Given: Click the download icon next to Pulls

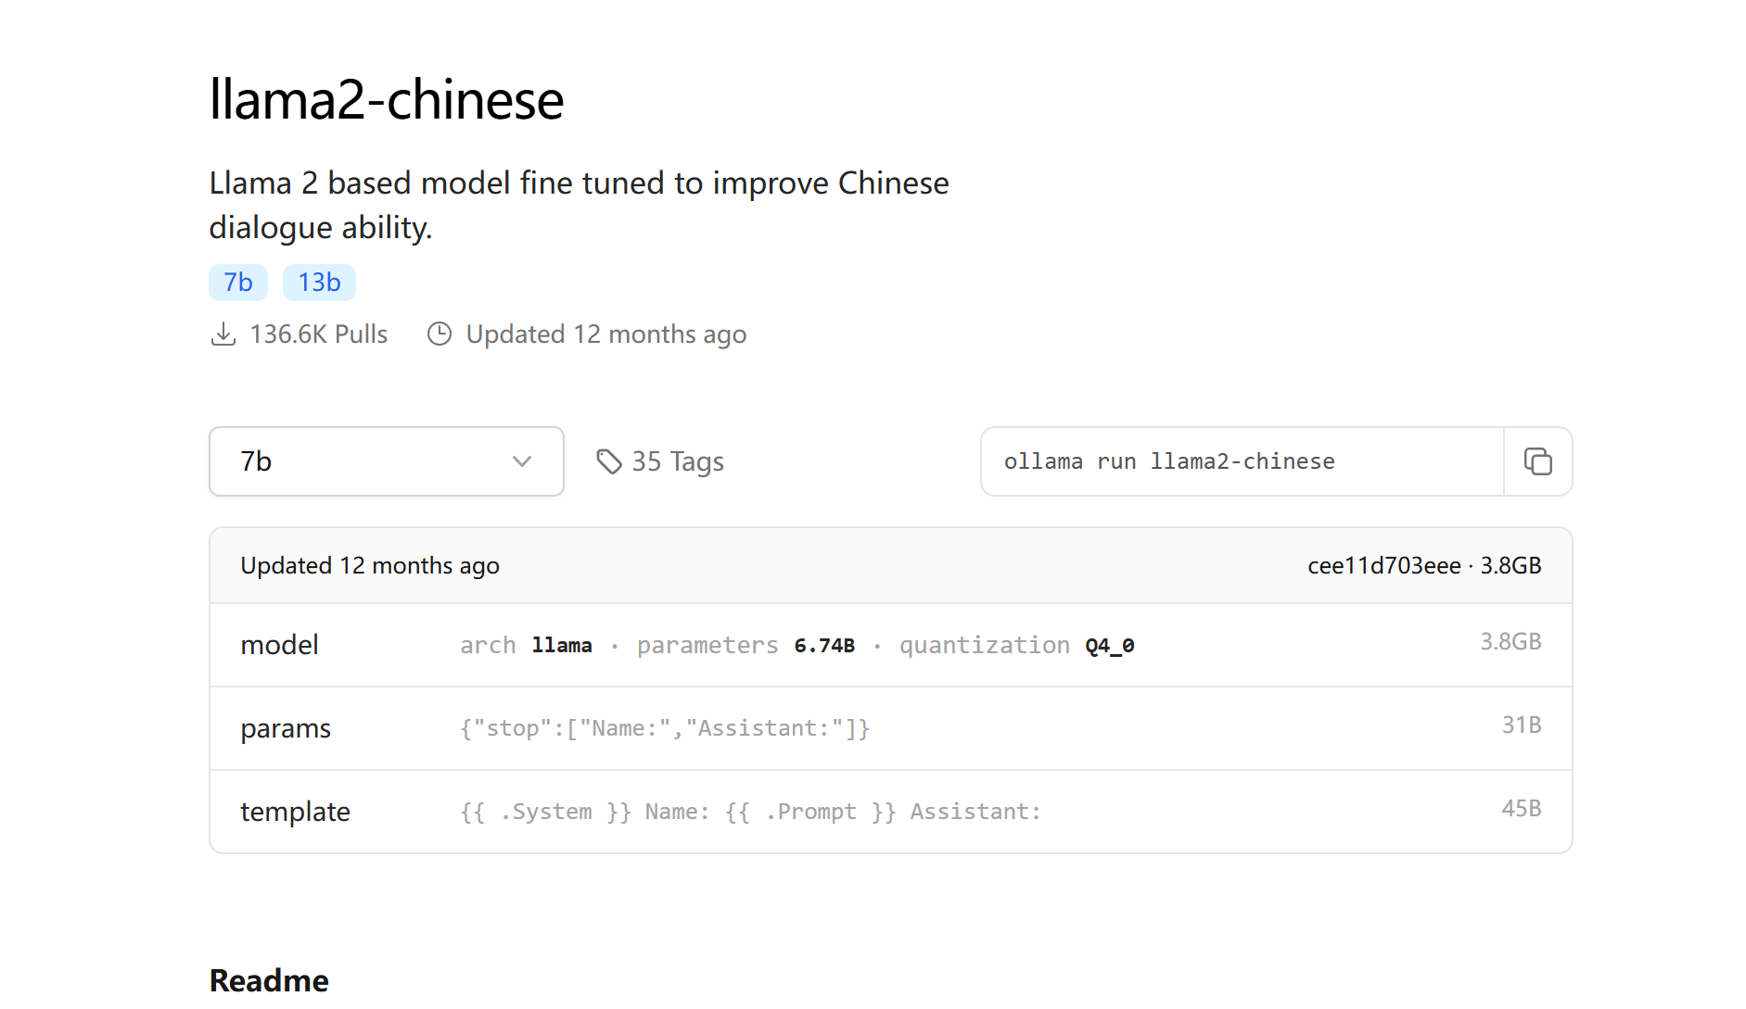Looking at the screenshot, I should coord(223,334).
